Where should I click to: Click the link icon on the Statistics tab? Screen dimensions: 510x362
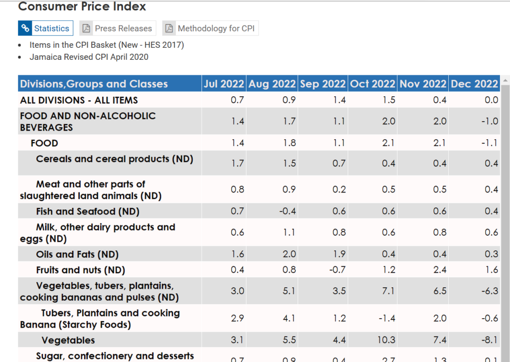pos(26,28)
